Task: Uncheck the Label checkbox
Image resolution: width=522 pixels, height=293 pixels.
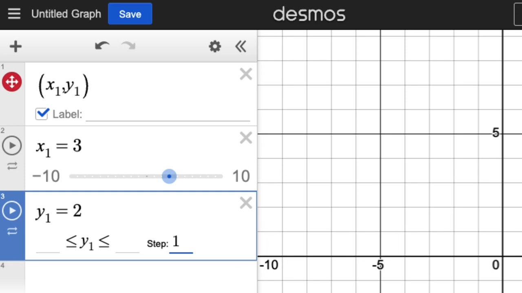Action: 42,114
